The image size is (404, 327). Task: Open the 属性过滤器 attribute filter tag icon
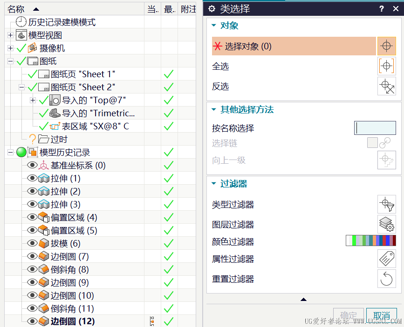point(386,259)
